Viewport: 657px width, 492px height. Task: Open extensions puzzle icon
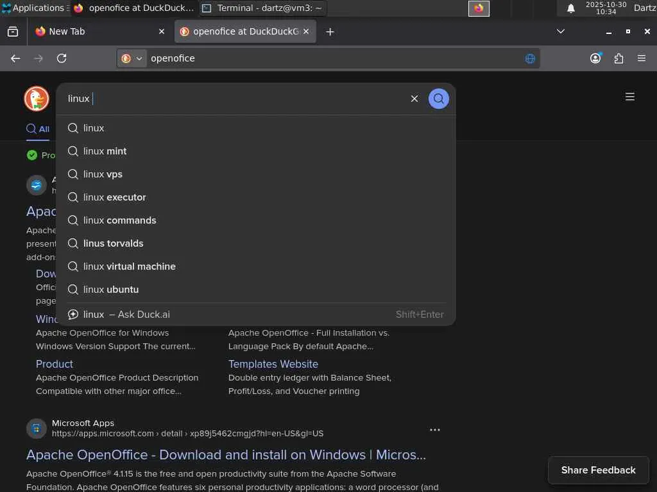coord(619,58)
